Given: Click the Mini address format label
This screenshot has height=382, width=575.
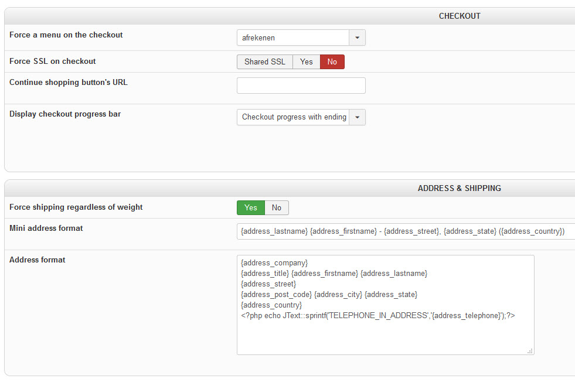Looking at the screenshot, I should point(46,228).
